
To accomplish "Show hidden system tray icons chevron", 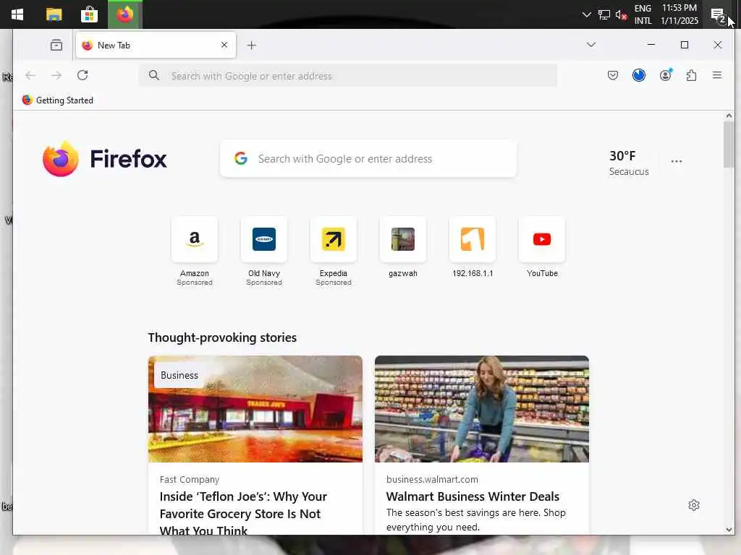I will tap(586, 14).
